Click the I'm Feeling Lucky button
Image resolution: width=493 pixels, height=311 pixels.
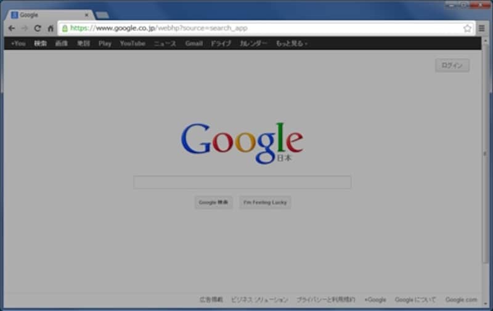265,203
